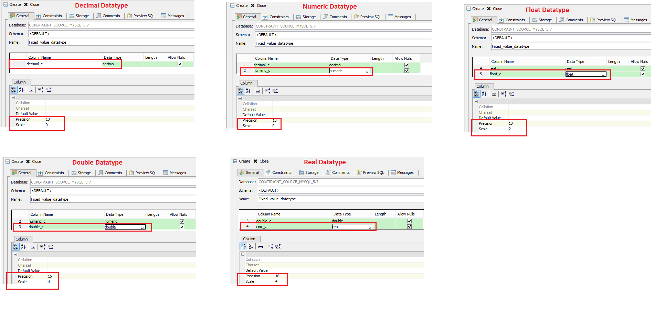
Task: Collapse property group in Double Datatype panel
Action: point(15,255)
